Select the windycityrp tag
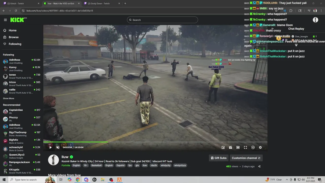The width and height of the screenshot is (325, 183). (180, 165)
